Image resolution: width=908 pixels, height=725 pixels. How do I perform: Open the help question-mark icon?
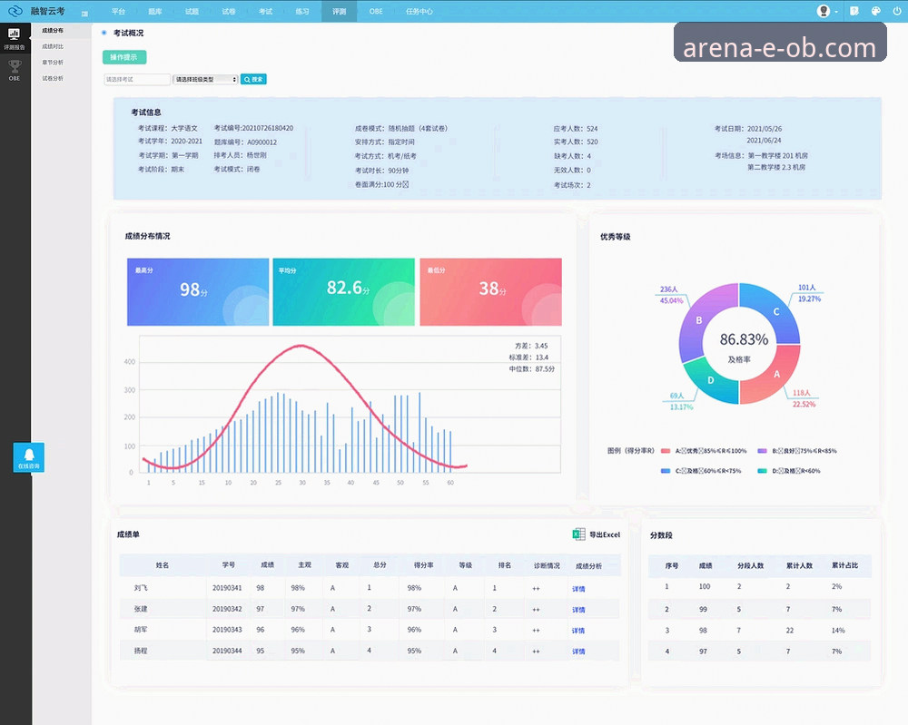[854, 11]
